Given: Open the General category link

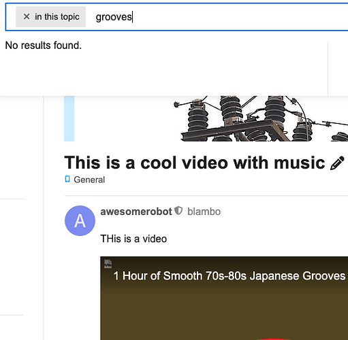Looking at the screenshot, I should point(89,180).
